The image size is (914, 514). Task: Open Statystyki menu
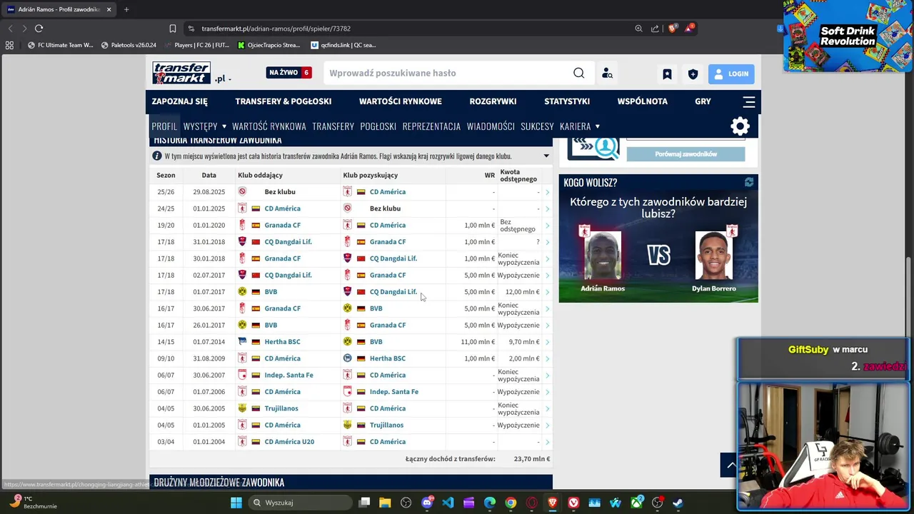pyautogui.click(x=567, y=101)
